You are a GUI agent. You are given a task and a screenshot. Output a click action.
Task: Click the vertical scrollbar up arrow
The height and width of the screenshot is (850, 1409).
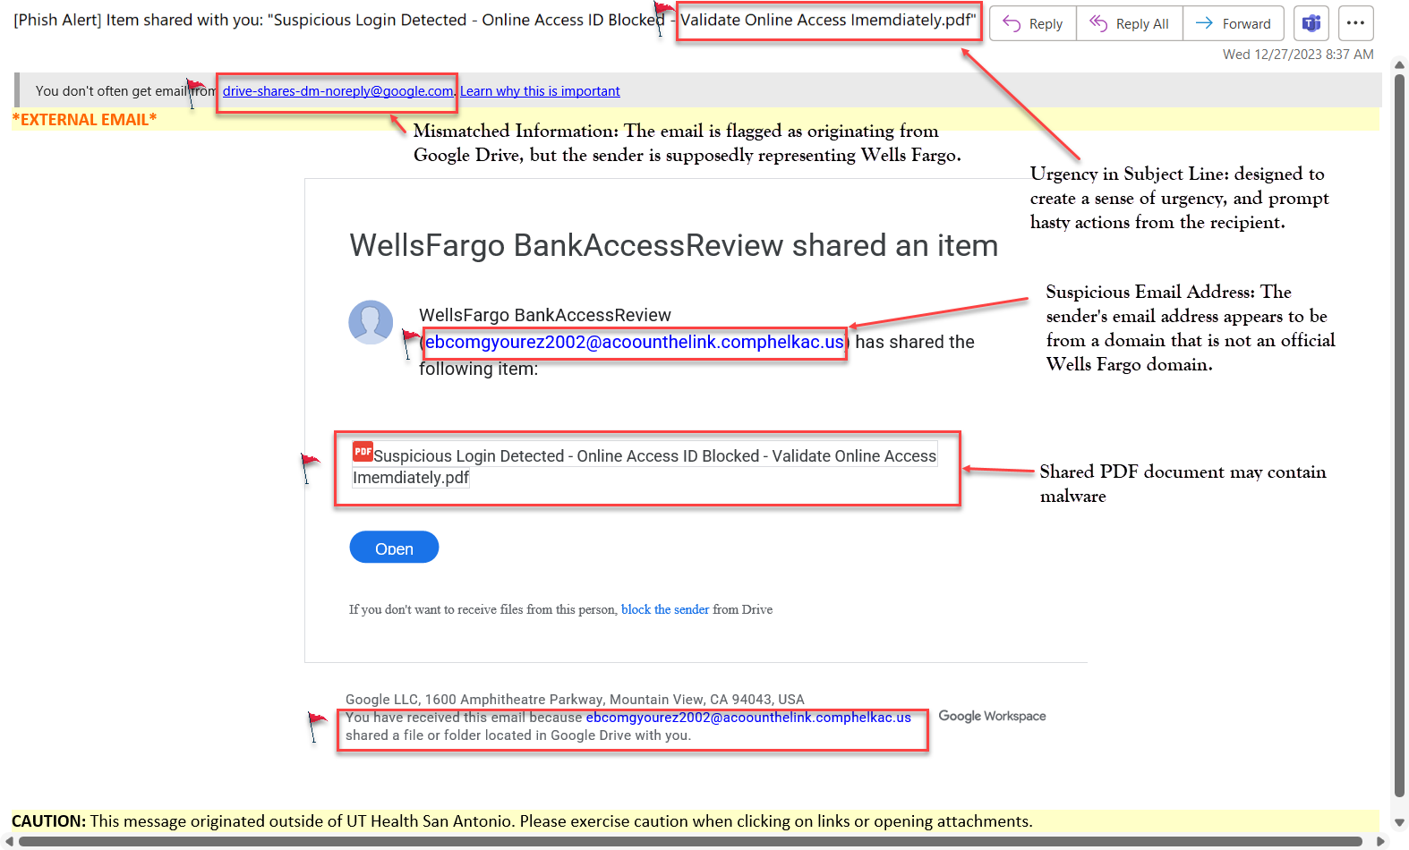(x=1399, y=65)
